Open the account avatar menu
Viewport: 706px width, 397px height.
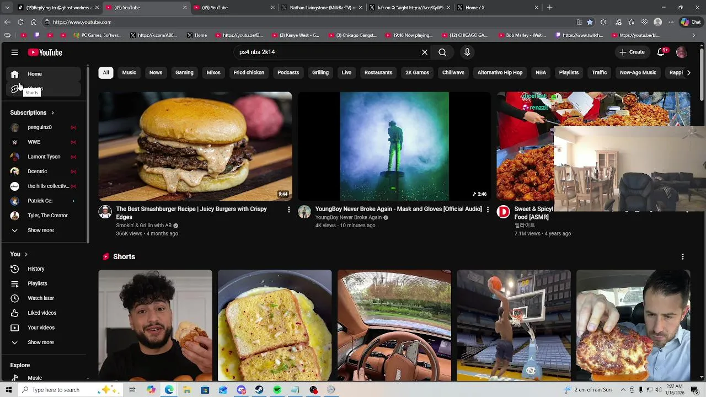681,52
